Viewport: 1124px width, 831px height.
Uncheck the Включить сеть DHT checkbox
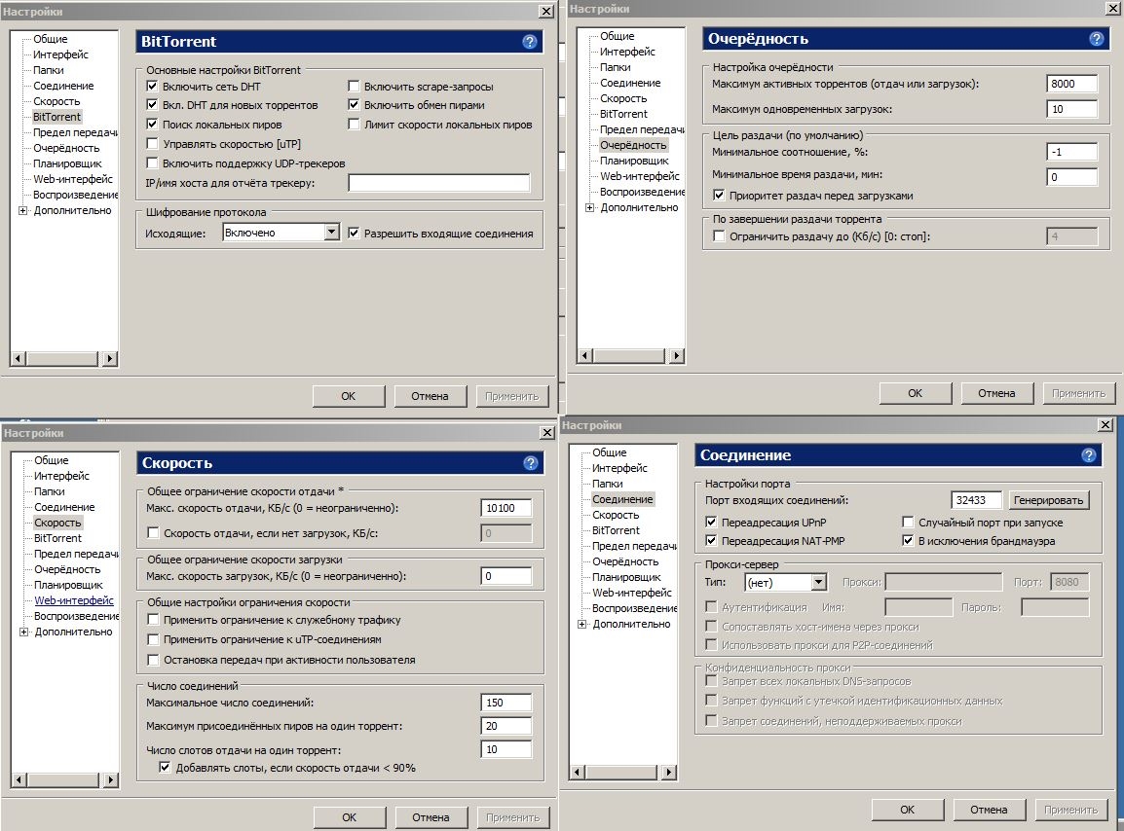click(153, 87)
